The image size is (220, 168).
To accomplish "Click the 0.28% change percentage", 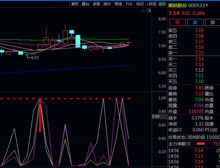I will point(199,13).
